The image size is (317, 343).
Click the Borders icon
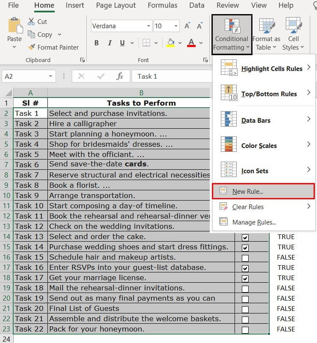146,43
